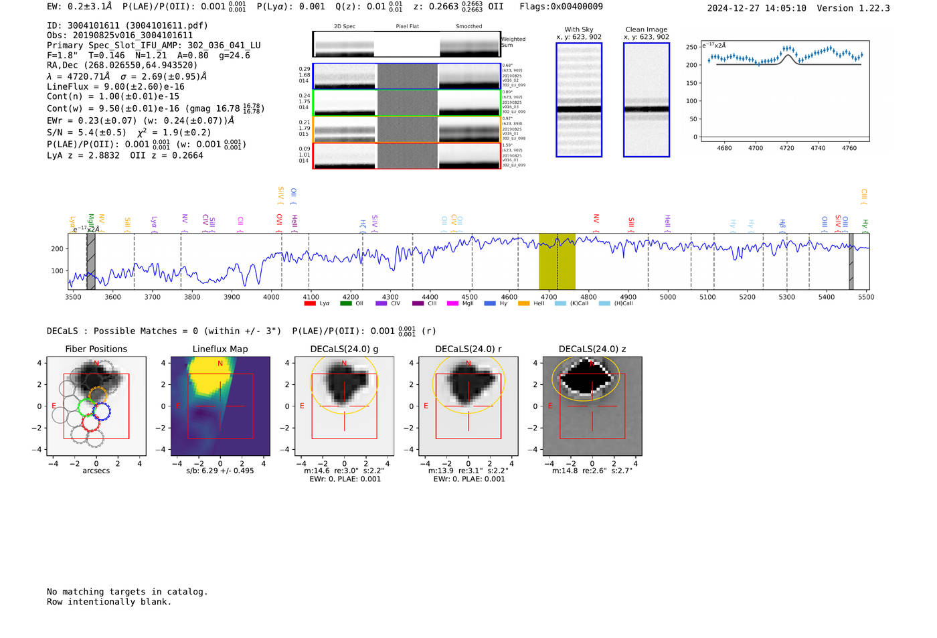Viewport: 937px width, 638px height.
Task: Select the red-bordered 2D spectrum row
Action: coord(407,156)
